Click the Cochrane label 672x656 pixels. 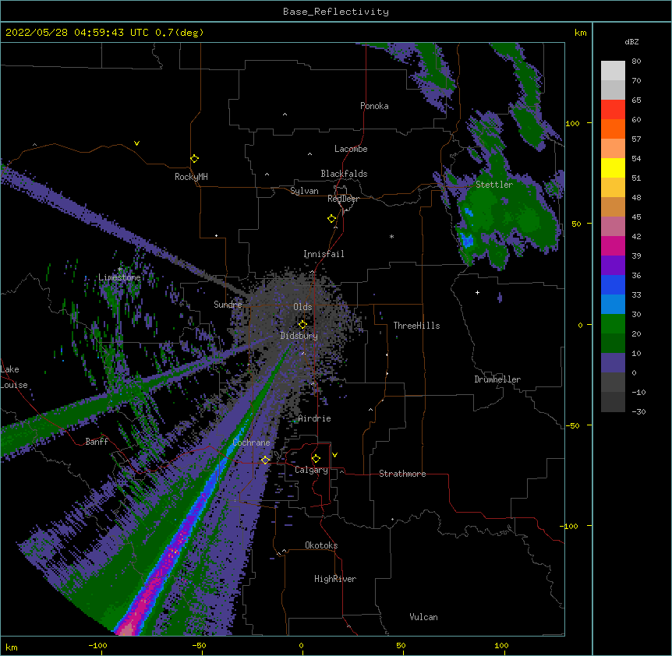click(x=251, y=443)
